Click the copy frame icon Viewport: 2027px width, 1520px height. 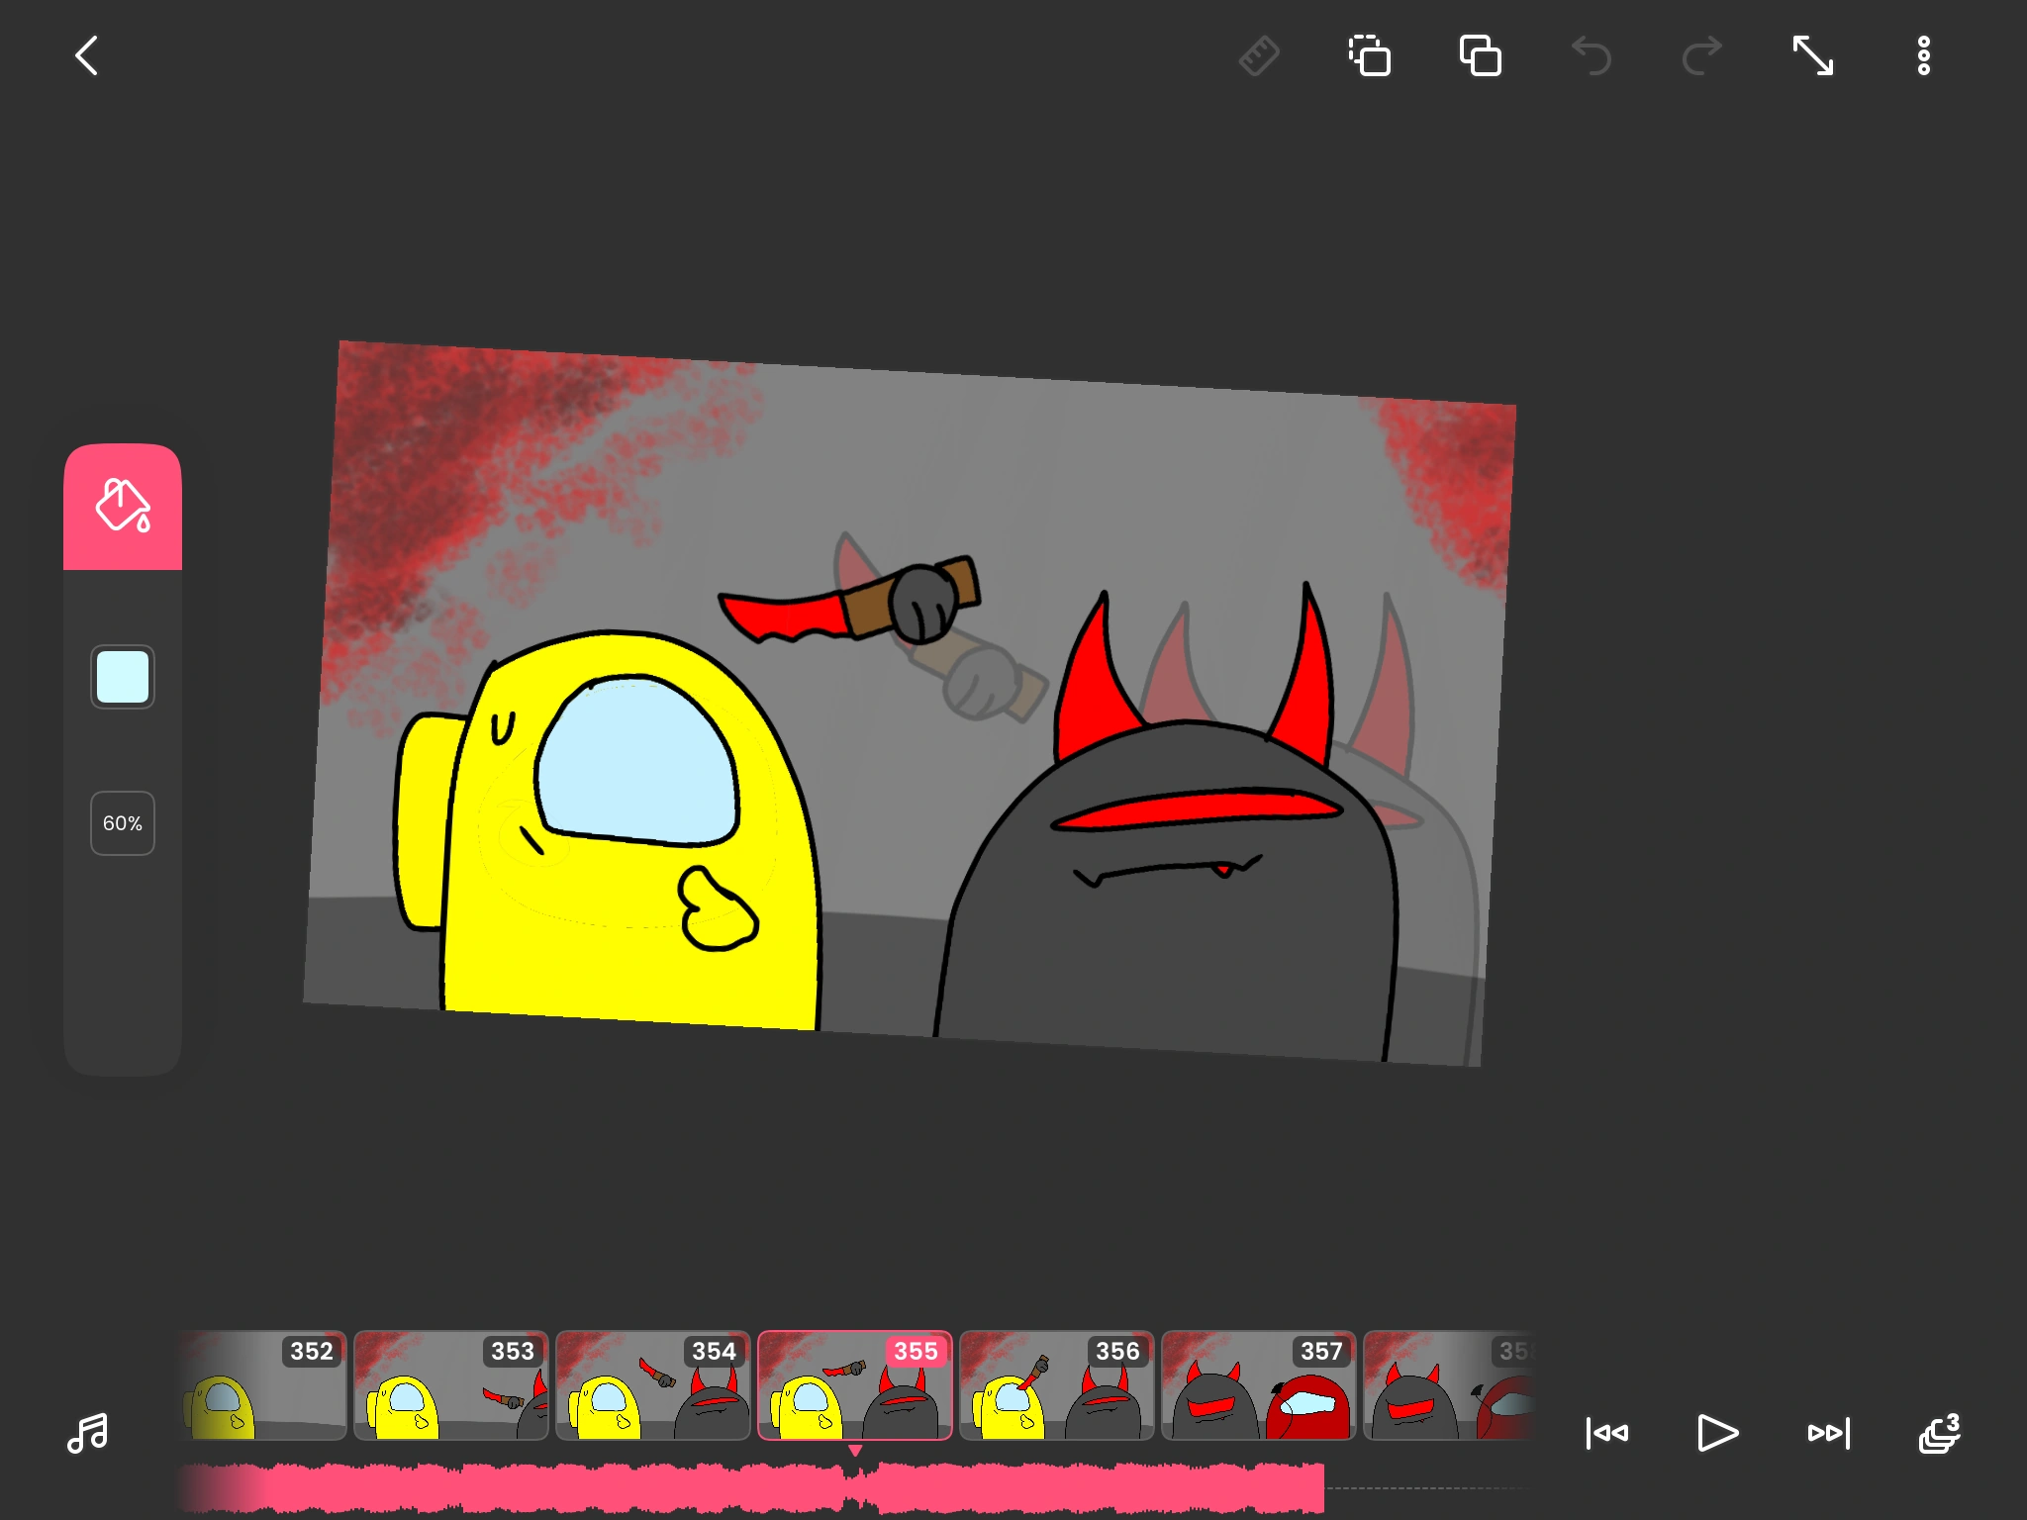point(1480,56)
